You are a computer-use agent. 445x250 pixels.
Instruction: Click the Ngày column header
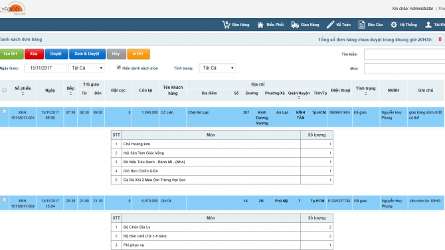coord(50,90)
